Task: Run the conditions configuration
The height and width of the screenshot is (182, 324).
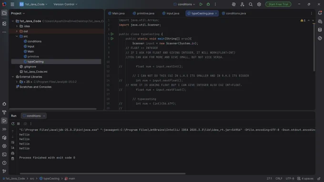Action: (x=201, y=4)
